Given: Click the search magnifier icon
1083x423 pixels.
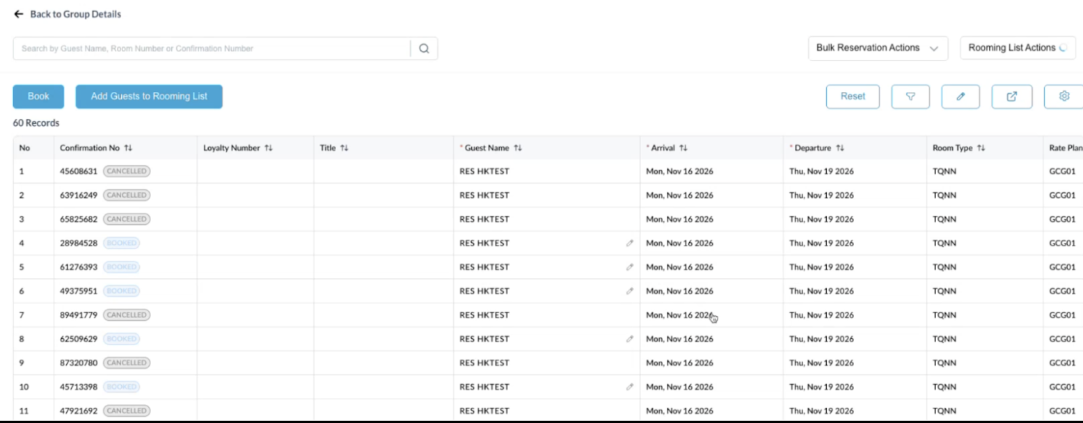Looking at the screenshot, I should coord(424,49).
